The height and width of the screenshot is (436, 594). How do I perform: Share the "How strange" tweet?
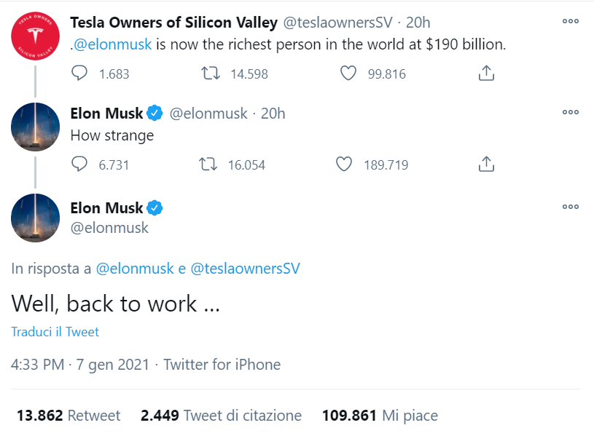[x=486, y=165]
